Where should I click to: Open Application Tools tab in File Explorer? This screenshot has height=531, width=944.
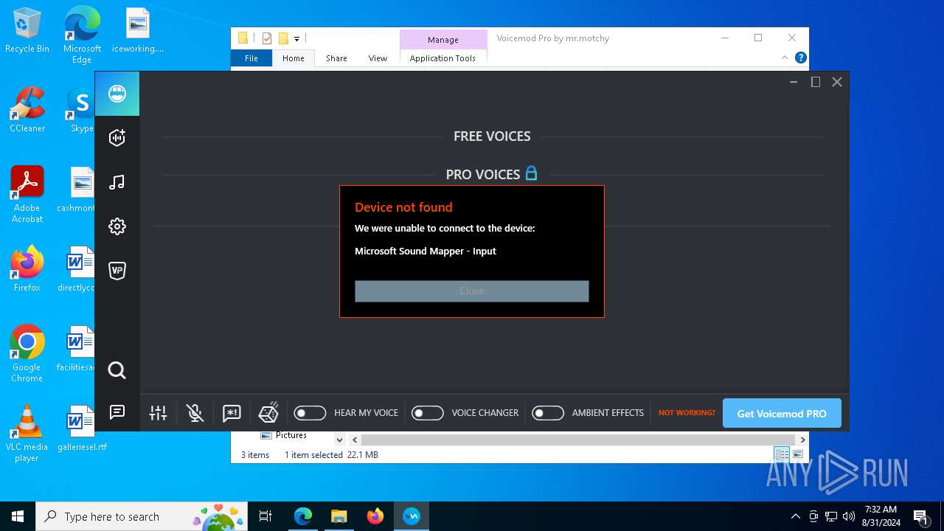coord(443,58)
